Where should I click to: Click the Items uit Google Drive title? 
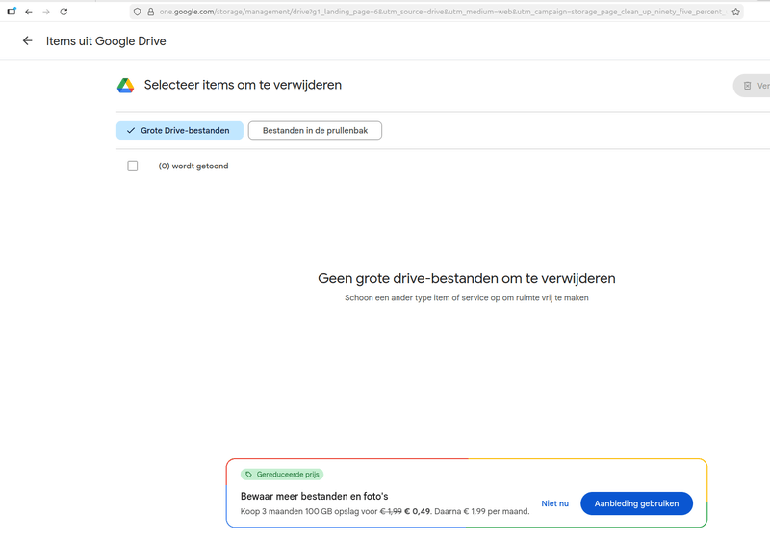point(106,41)
